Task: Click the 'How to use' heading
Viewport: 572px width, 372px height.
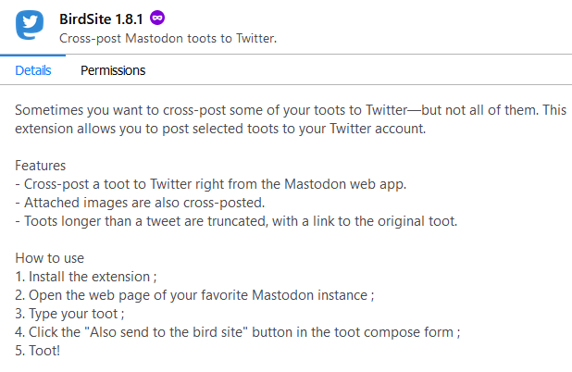Action: 49,258
